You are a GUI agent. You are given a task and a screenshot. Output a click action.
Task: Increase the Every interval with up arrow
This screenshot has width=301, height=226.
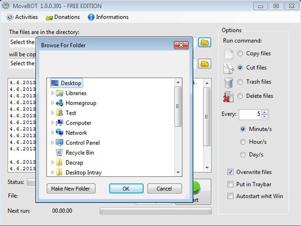coord(265,112)
